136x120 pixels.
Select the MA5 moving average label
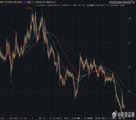pos(1,2)
